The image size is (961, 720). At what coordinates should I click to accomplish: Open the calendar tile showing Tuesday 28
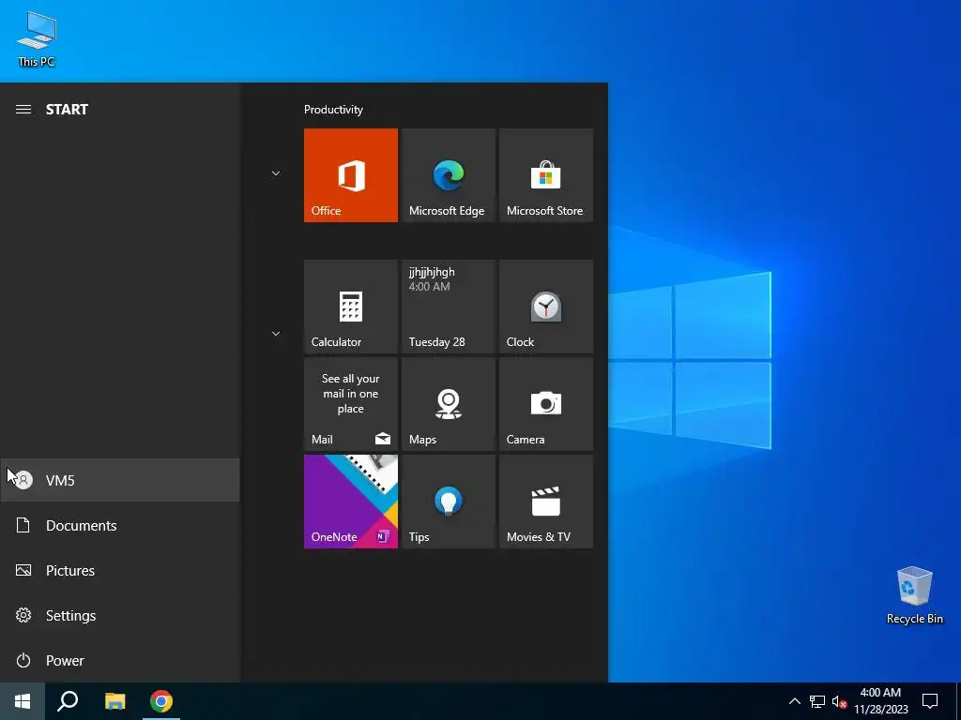tap(448, 307)
